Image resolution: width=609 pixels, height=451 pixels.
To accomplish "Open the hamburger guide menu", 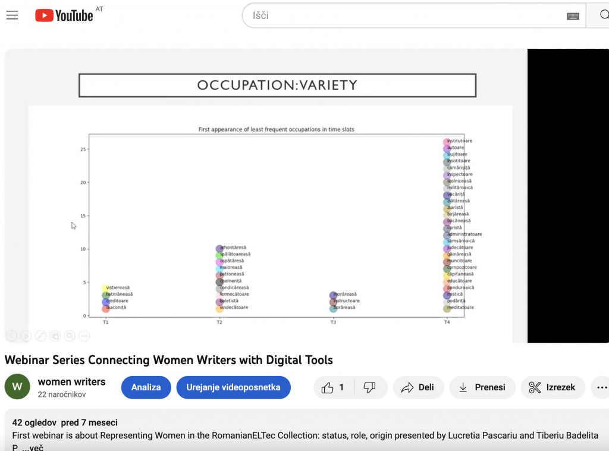I will [12, 15].
